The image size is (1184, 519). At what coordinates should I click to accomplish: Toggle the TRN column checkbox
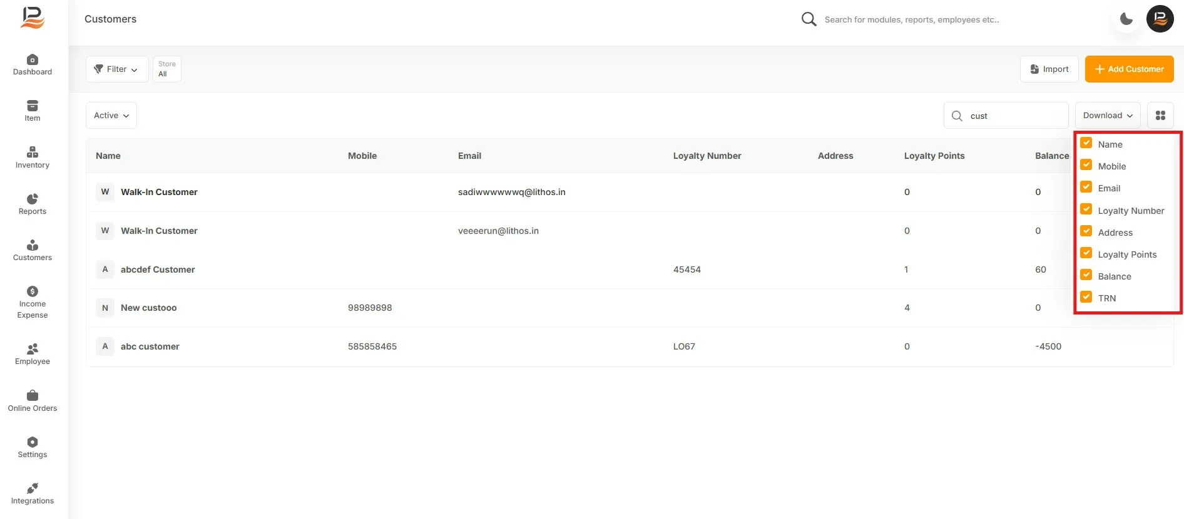[1086, 297]
